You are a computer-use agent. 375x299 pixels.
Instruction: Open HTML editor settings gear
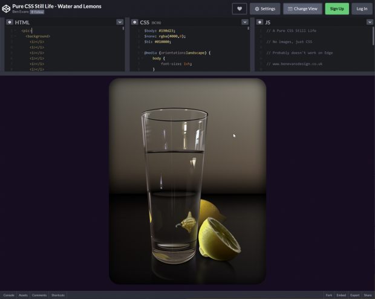coord(9,22)
